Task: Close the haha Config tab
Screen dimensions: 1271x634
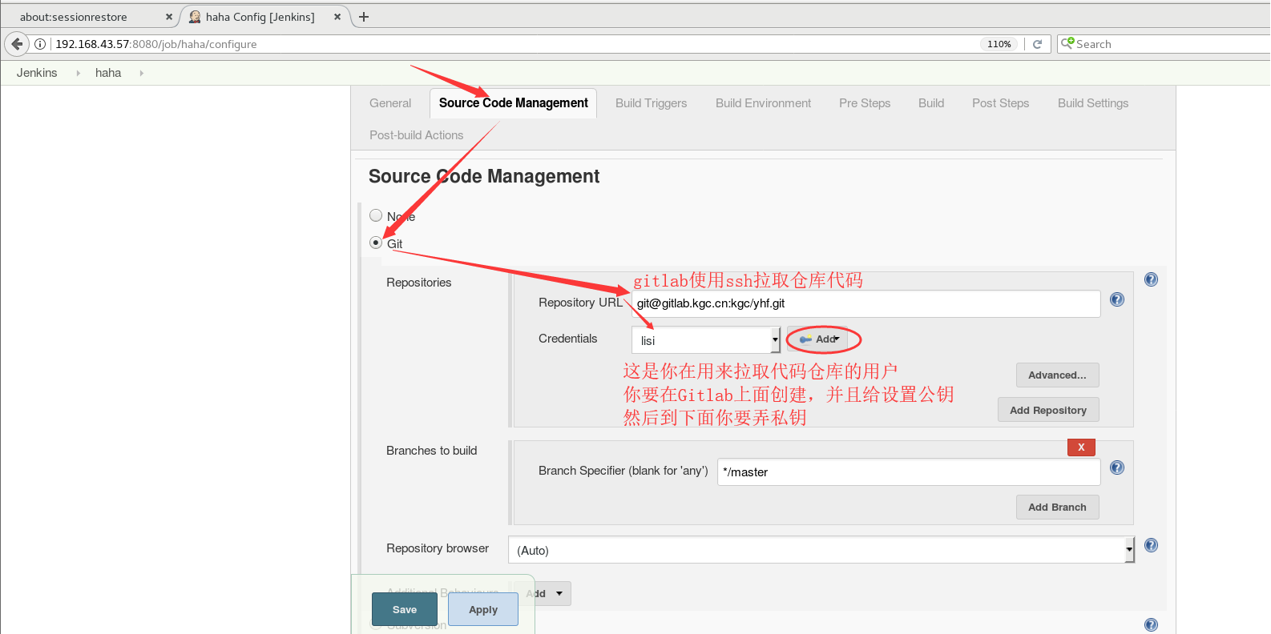Action: coord(337,17)
